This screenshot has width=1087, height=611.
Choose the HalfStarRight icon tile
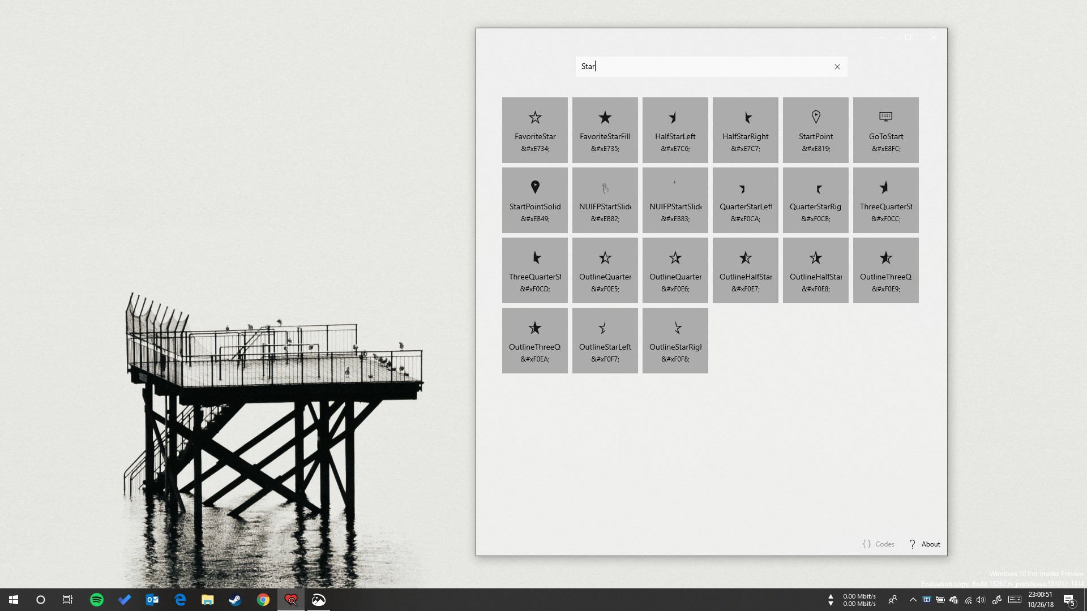coord(745,130)
